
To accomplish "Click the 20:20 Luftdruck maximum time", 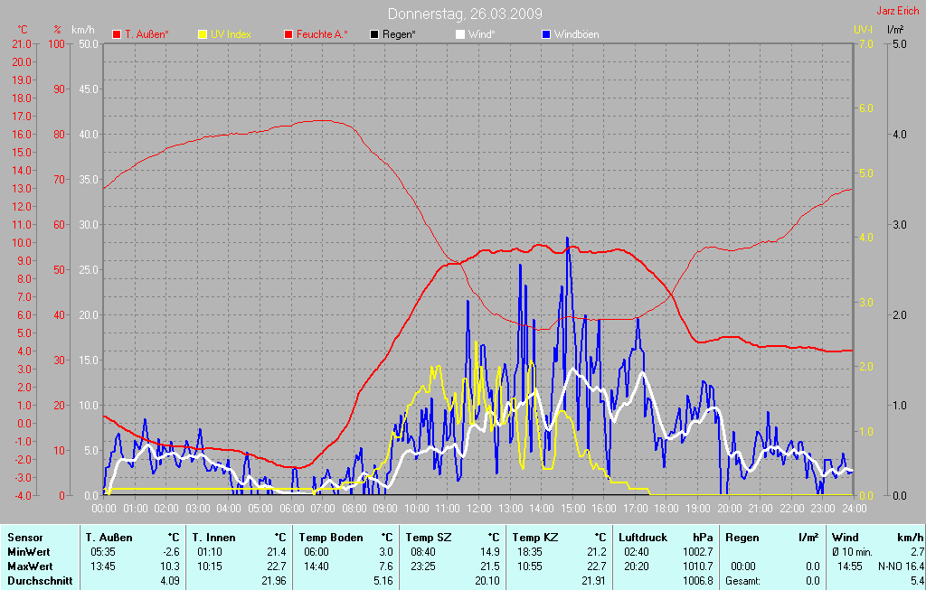I will (637, 566).
